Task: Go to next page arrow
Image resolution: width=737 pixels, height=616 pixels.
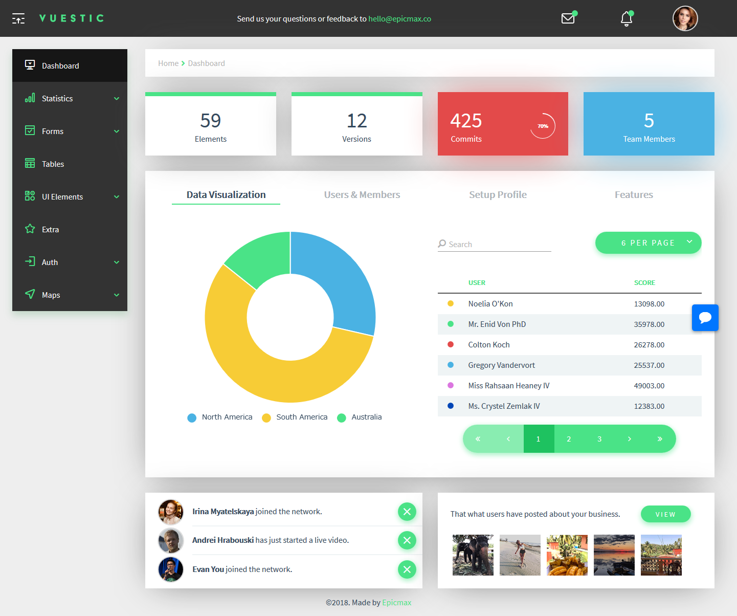Action: click(630, 439)
